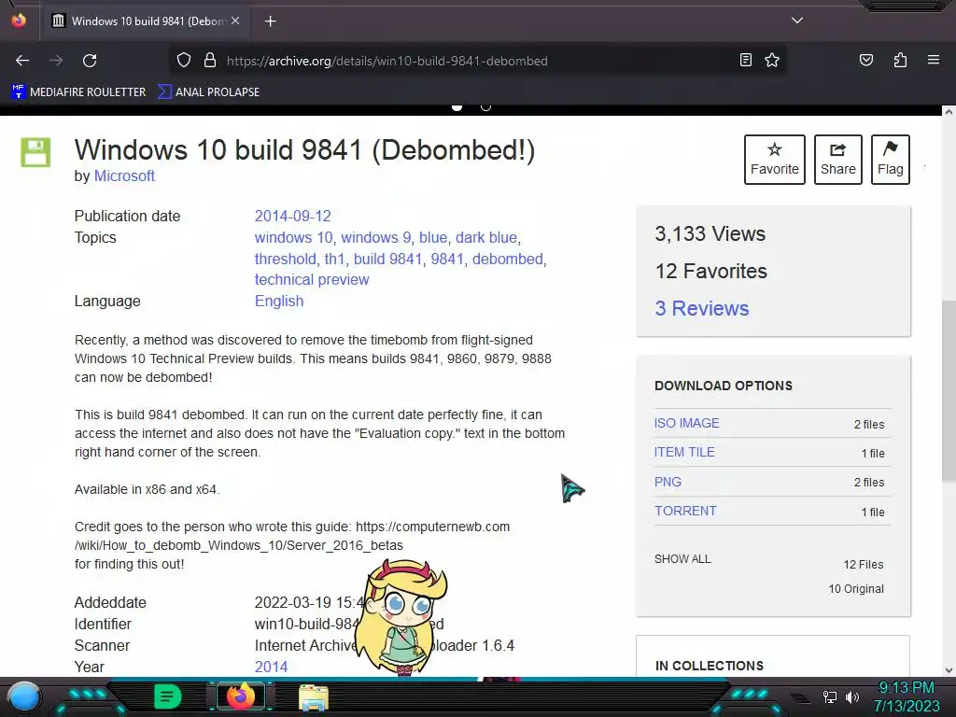This screenshot has width=956, height=717.
Task: Click SHOW ALL download files
Action: 682,559
